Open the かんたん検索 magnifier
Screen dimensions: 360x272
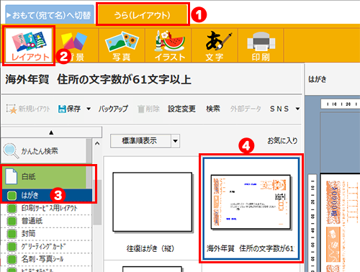click(11, 151)
